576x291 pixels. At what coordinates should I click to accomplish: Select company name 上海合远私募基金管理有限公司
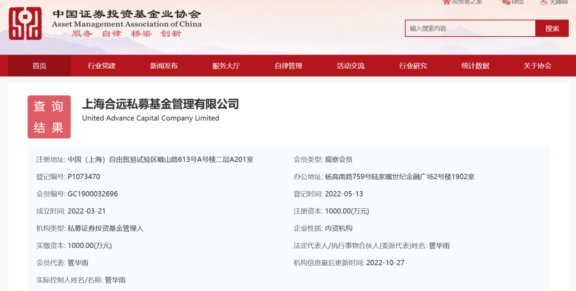tap(160, 104)
